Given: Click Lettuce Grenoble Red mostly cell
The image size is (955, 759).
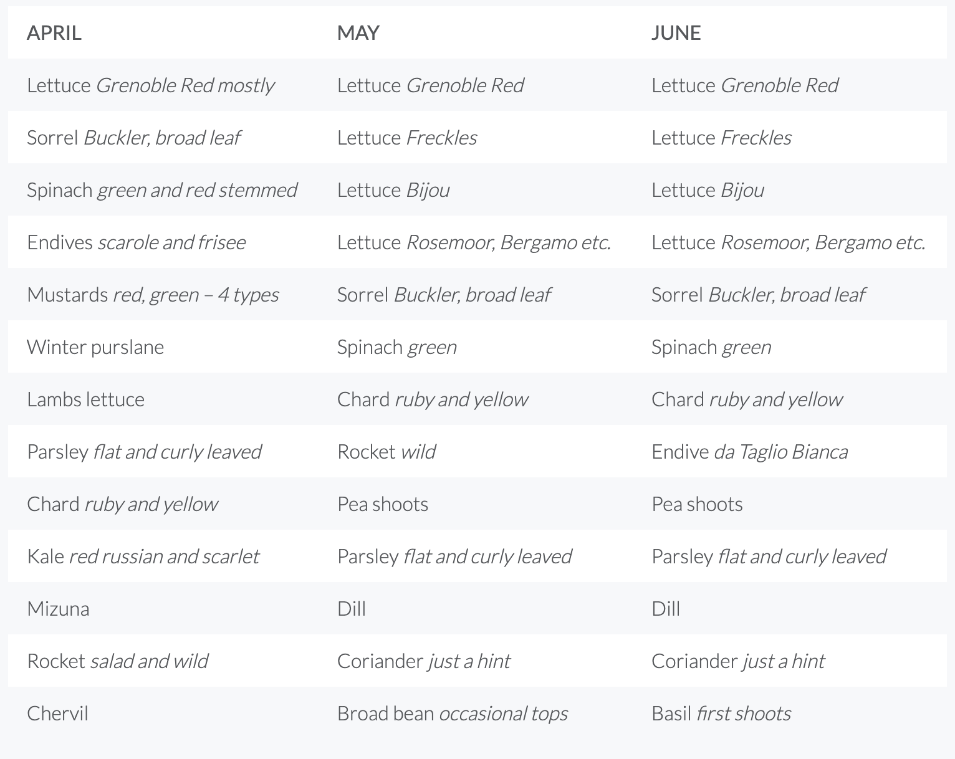Looking at the screenshot, I should click(x=150, y=85).
